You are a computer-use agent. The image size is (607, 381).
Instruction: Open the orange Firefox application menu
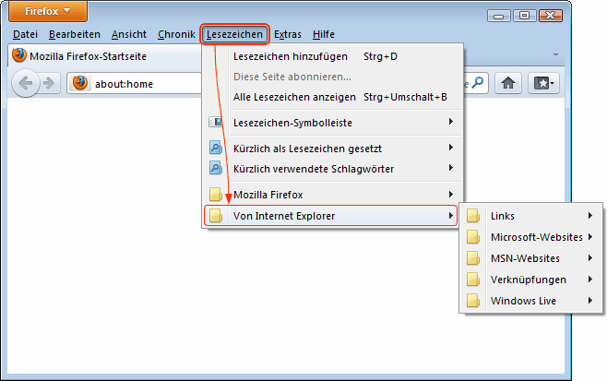point(48,11)
